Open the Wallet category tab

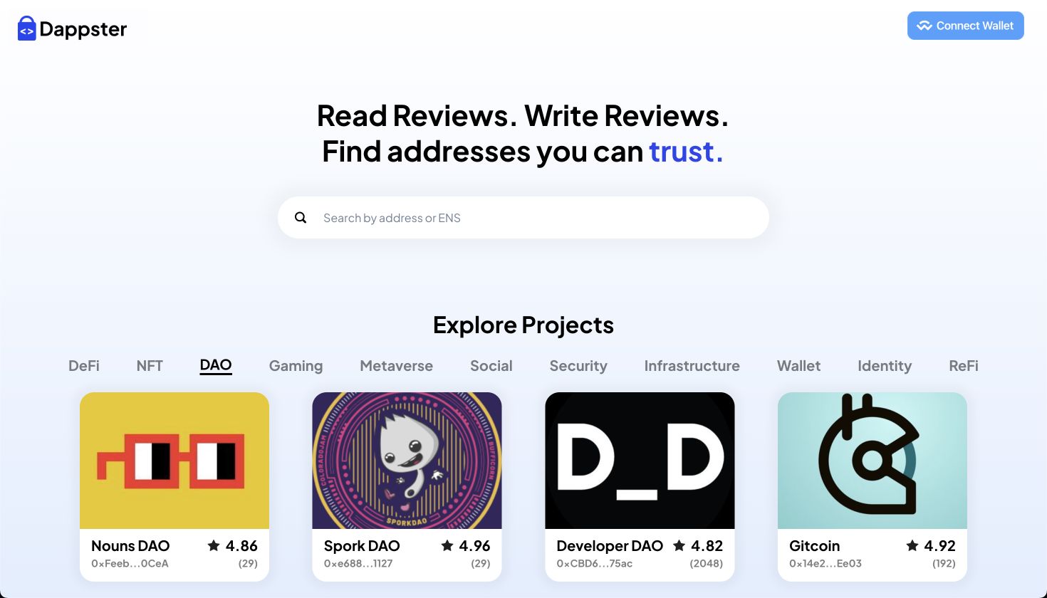click(x=798, y=366)
